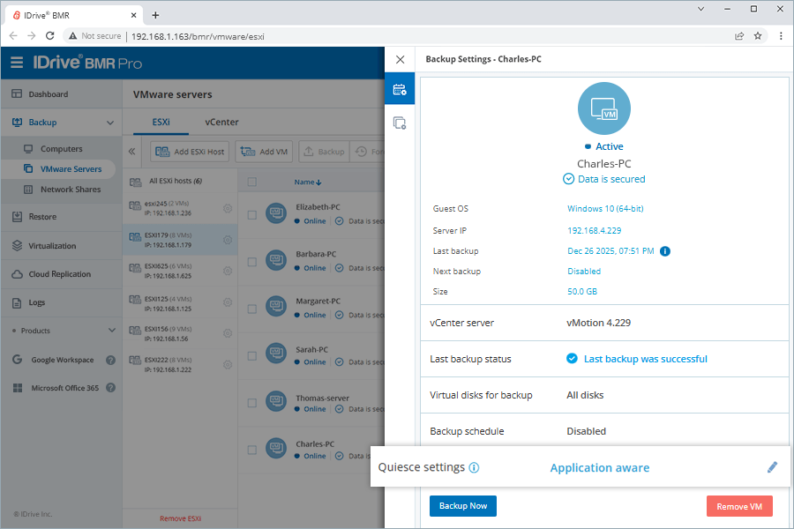
Task: Click the pencil icon to edit Quiesce settings
Action: [772, 467]
